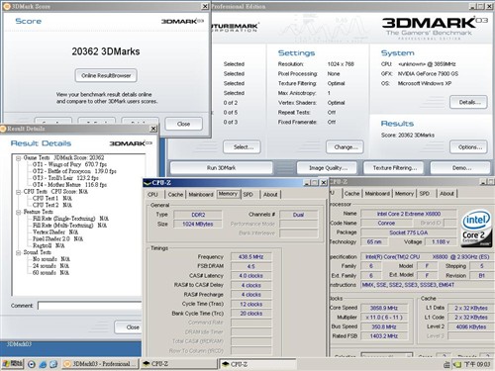Click the Change button under Settings
Image resolution: width=495 pixels, height=371 pixels.
click(x=345, y=147)
